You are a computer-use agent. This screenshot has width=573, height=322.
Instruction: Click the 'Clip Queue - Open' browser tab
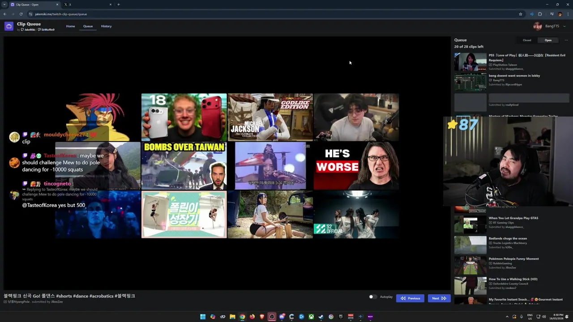pos(34,4)
